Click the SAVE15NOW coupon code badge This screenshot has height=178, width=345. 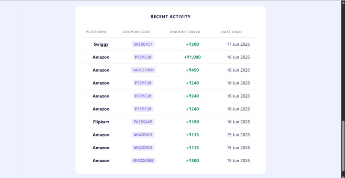[143, 70]
